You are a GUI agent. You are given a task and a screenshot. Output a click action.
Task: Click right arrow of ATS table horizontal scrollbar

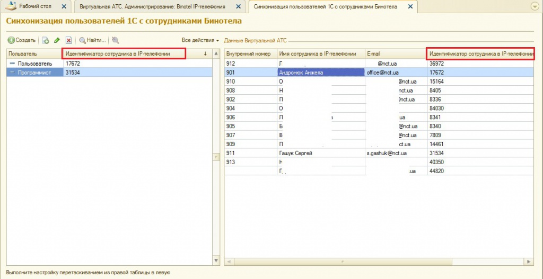pyautogui.click(x=529, y=262)
